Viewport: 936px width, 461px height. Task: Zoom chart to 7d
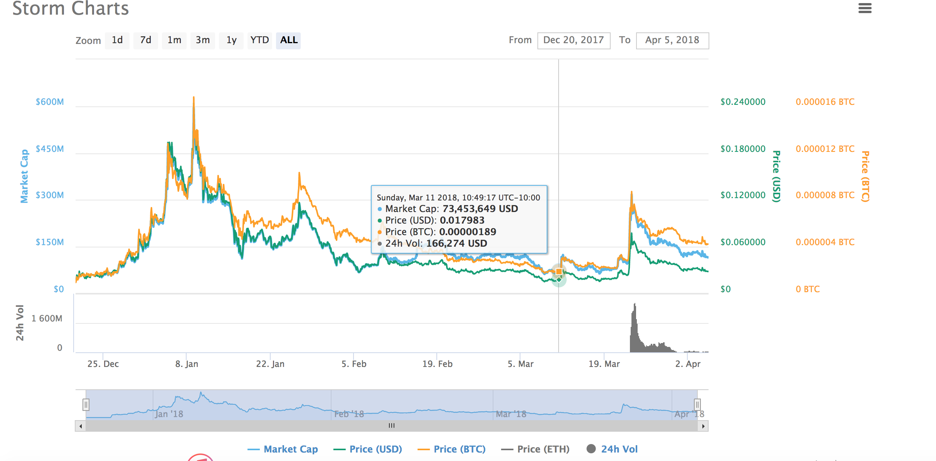click(x=146, y=40)
